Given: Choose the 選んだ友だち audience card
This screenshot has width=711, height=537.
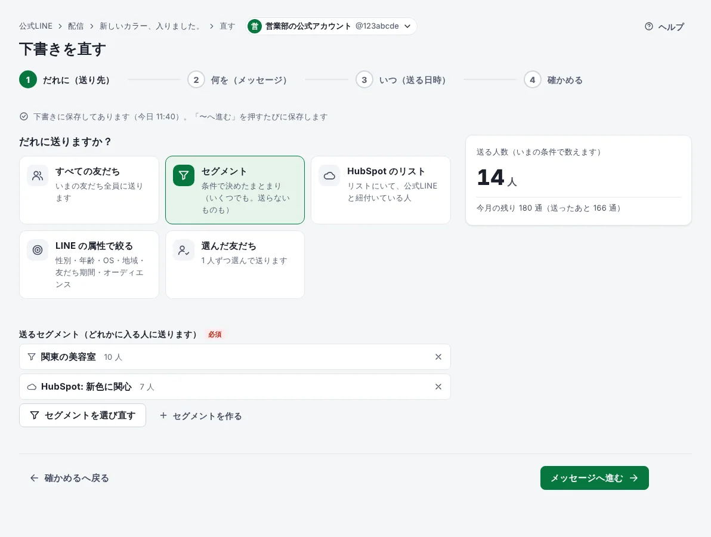Looking at the screenshot, I should click(235, 265).
